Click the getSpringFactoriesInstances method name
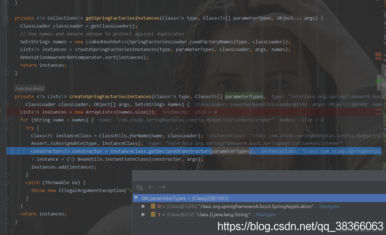Image resolution: width=386 pixels, height=235 pixels. pyautogui.click(x=123, y=18)
